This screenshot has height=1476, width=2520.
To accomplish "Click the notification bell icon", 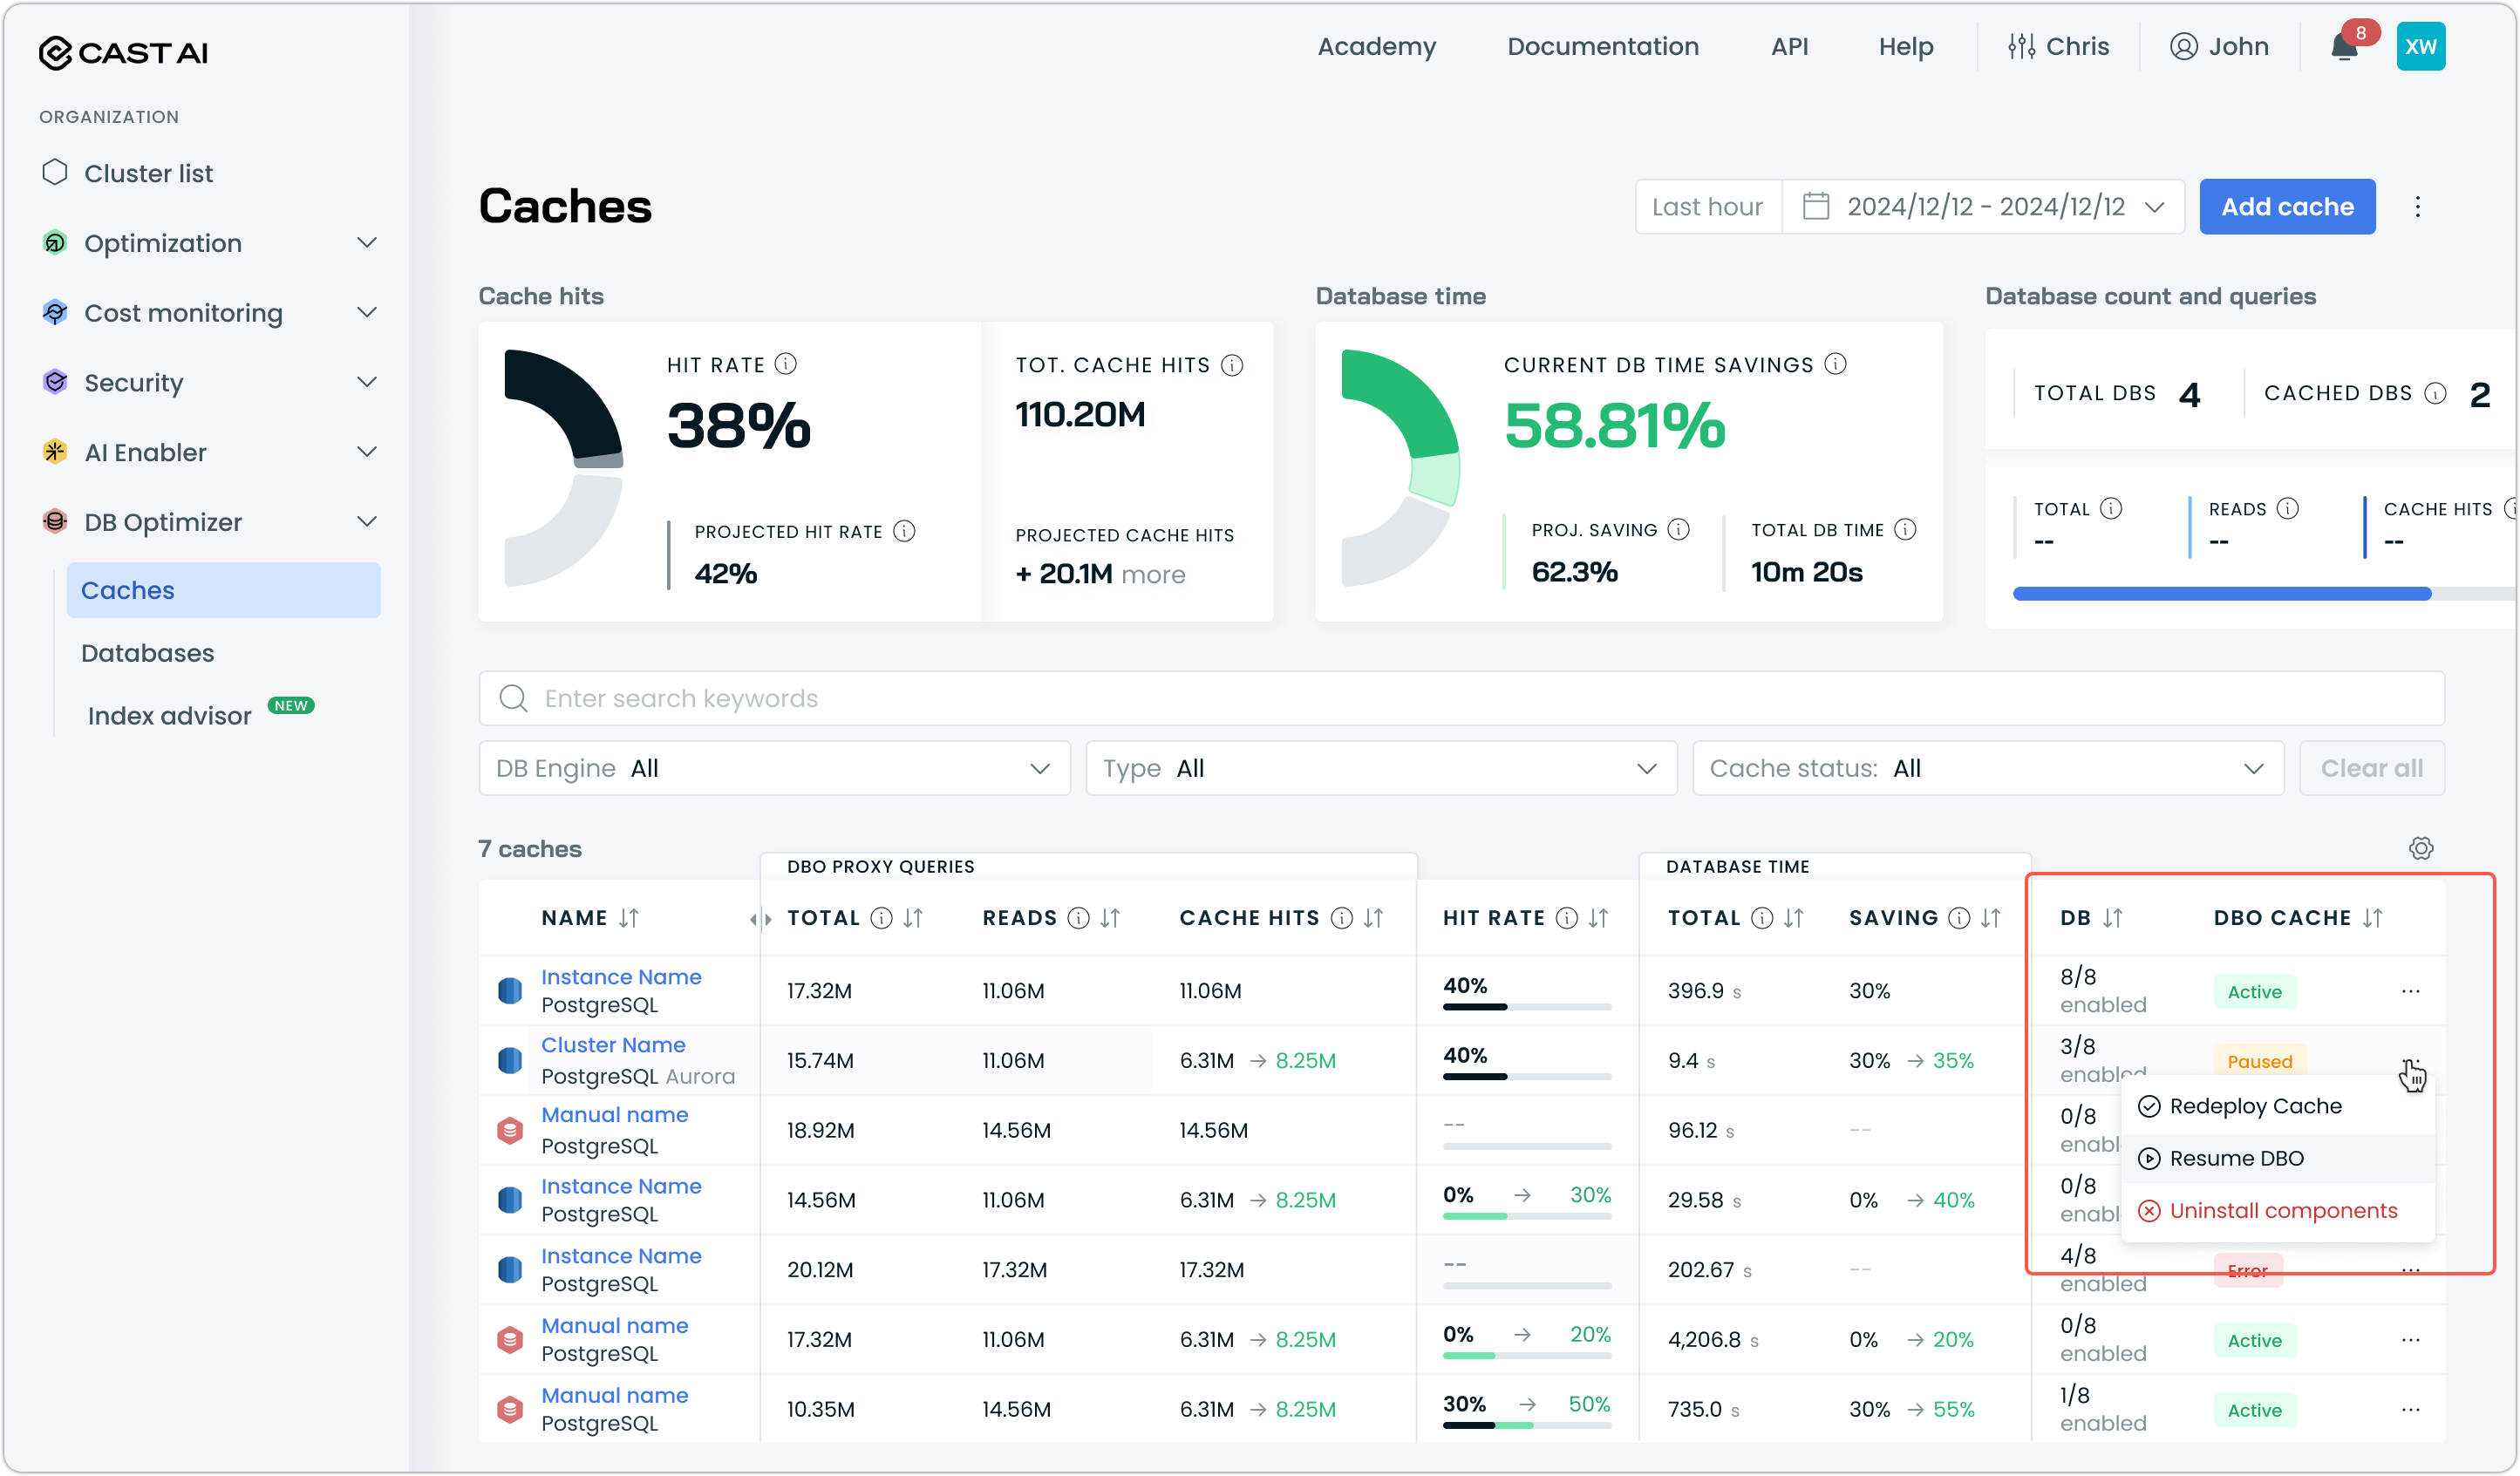I will (2345, 47).
